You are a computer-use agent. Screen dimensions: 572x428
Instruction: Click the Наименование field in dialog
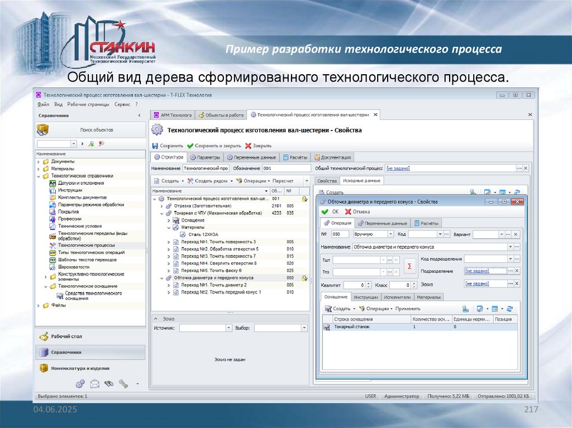point(430,247)
